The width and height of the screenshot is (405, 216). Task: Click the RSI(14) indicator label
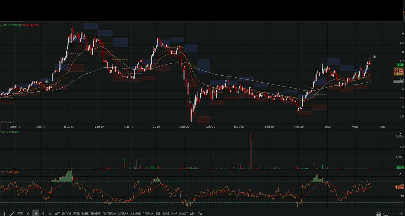(11, 172)
